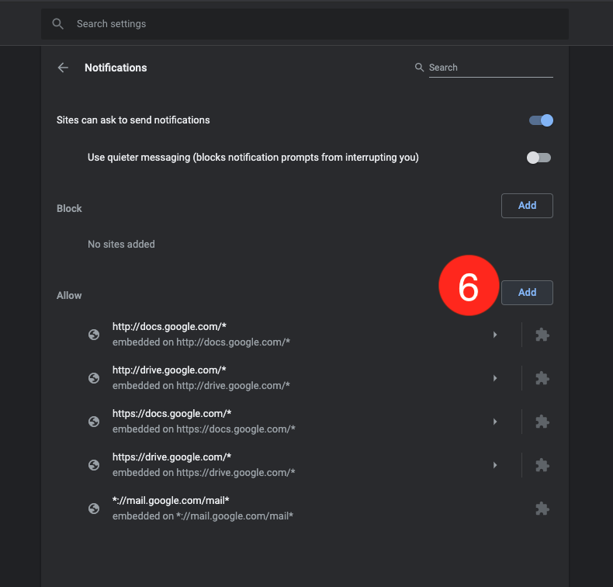Expand details for https://docs.google.com/* entry
613x587 pixels.
click(495, 422)
